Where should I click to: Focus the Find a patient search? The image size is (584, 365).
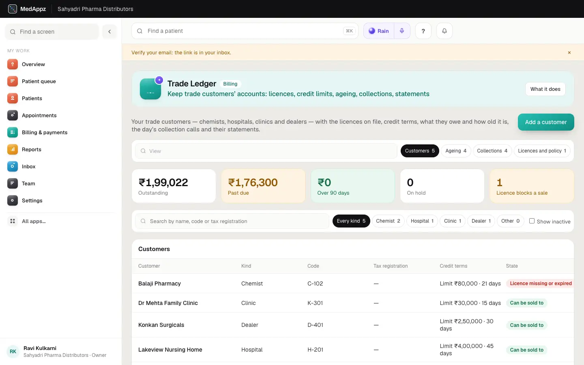[x=245, y=31]
